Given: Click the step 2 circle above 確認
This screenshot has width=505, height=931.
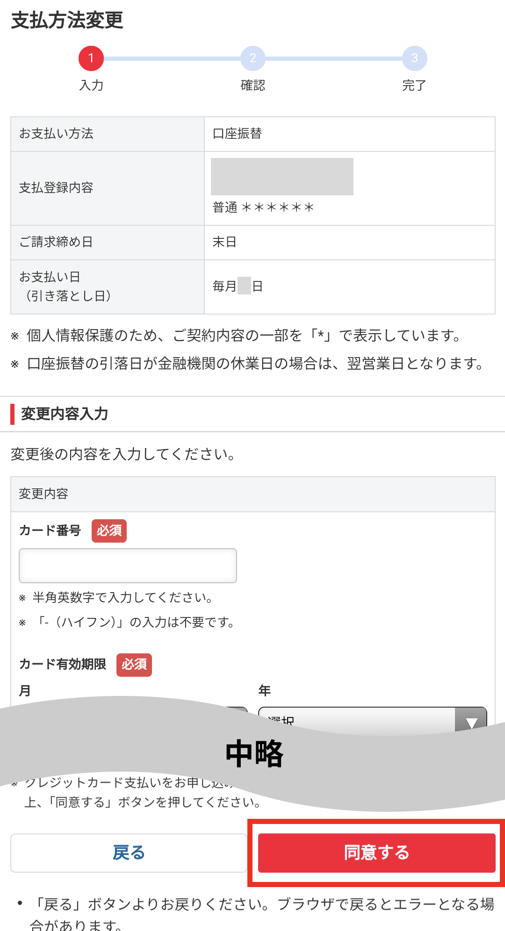Looking at the screenshot, I should click(253, 58).
